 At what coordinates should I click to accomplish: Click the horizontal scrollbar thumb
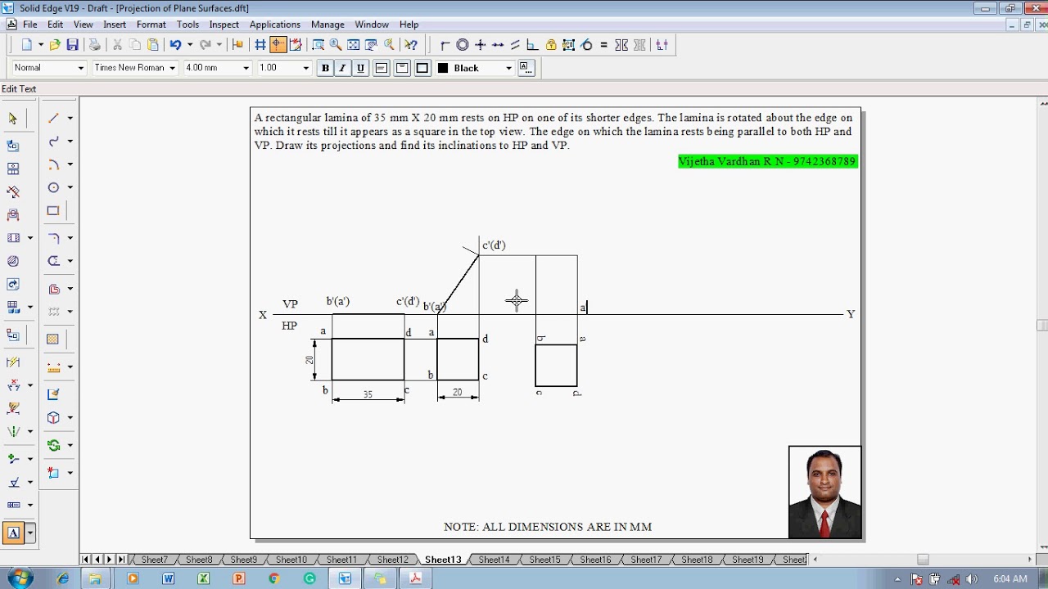[923, 560]
